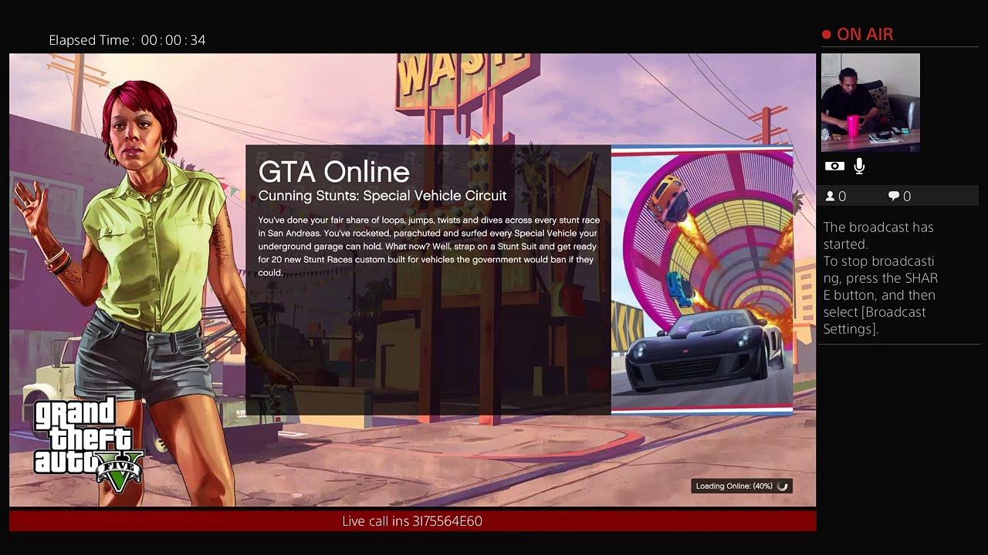
Task: Click the microphone icon beside the camera icon
Action: click(x=859, y=166)
